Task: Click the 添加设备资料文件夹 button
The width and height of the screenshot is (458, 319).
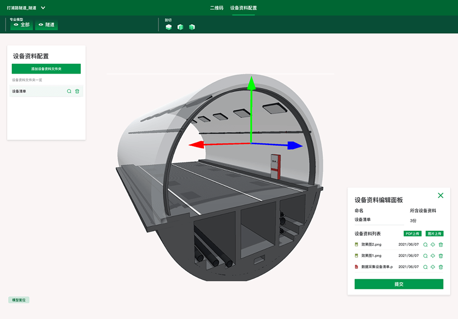Action: pos(46,68)
